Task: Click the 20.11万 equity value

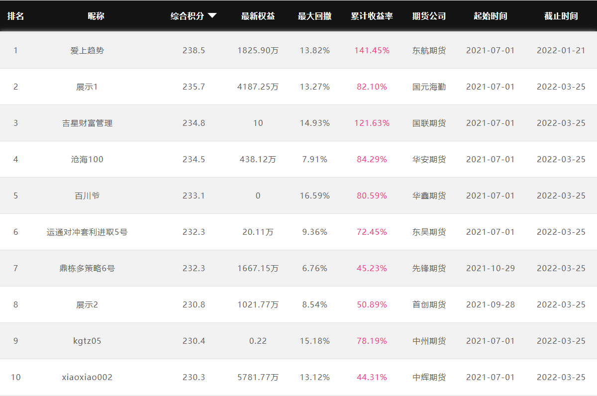Action: [258, 232]
